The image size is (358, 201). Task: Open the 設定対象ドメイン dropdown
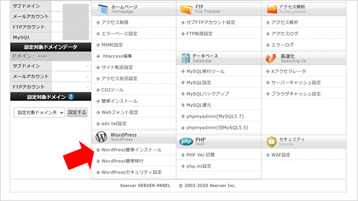39,113
